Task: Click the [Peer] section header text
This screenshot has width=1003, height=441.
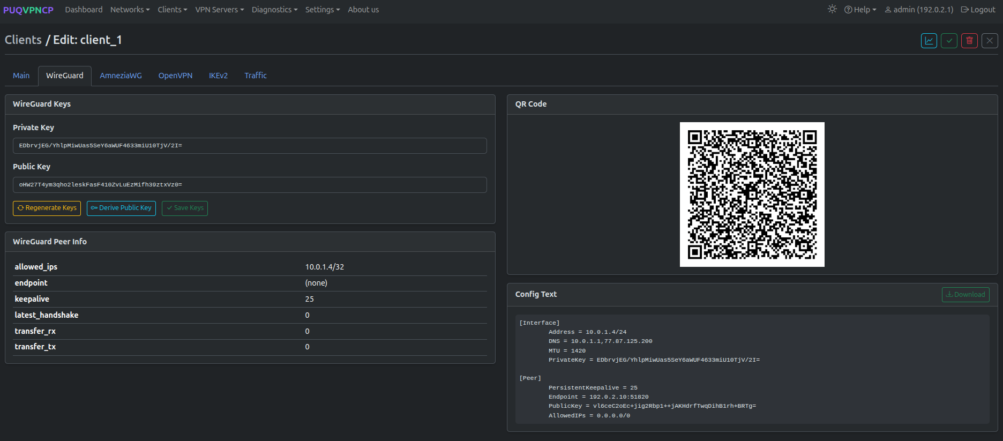Action: coord(530,378)
